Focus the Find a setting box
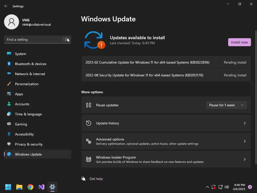This screenshot has width=257, height=193. coord(38,39)
